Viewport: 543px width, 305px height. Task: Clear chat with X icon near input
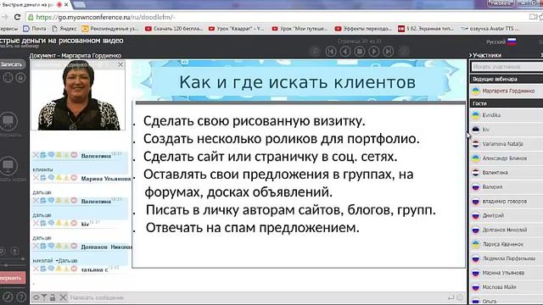click(x=63, y=297)
